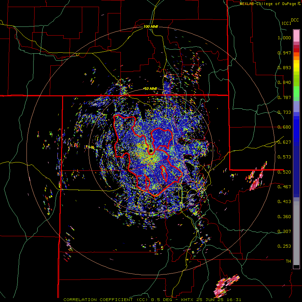Click the 100 NMI range ring label
Image resolution: width=302 pixels, height=302 pixels.
pos(151,27)
